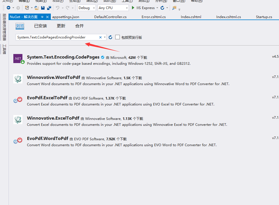
Task: Click the EvoPdf.WordToPdf gear icon
Action: click(18, 141)
